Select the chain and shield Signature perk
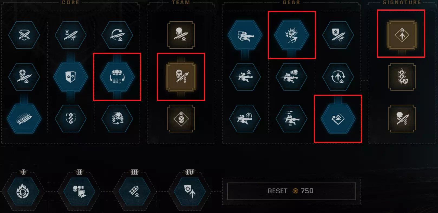Screen dimensions: 438x213 click(x=402, y=77)
